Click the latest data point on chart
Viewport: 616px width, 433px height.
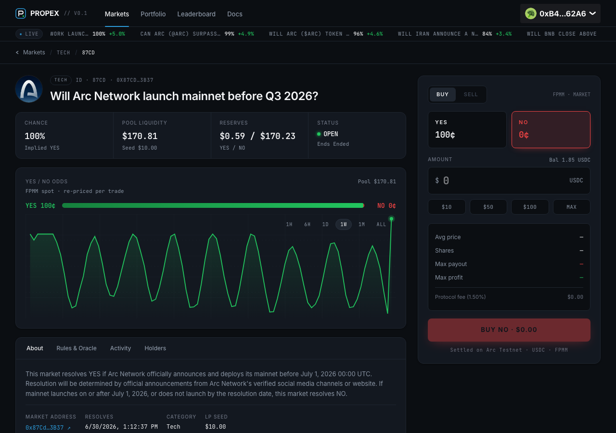click(x=391, y=219)
